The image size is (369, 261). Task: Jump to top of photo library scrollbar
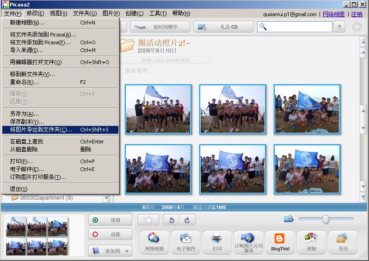(x=363, y=42)
